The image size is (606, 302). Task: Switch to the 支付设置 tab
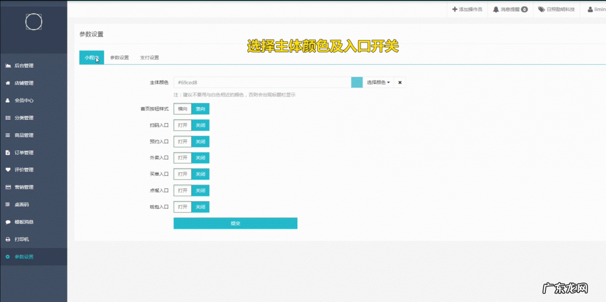150,57
